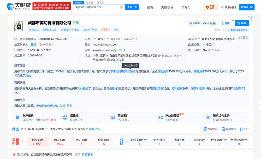261x159 pixels.
Task: Click the 登录/注册 button
Action: [x=247, y=7]
